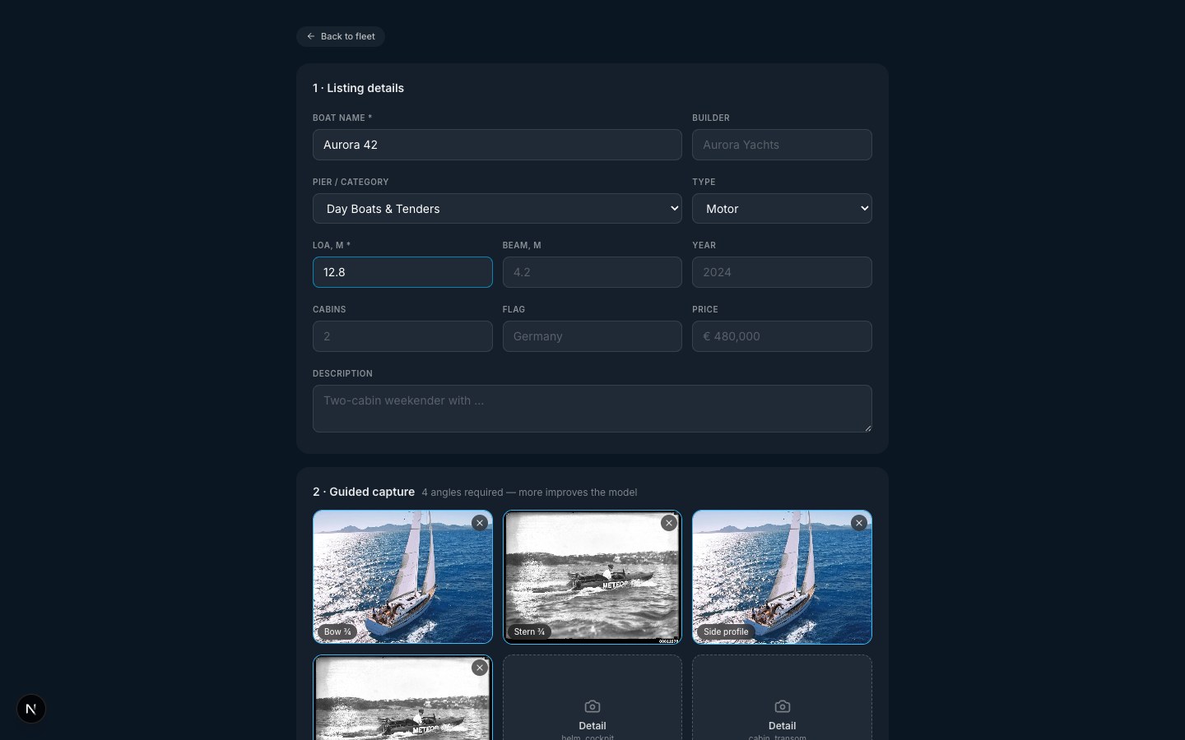Screen dimensions: 1185x740
Task: Open the Type dropdown showing Motor
Action: (782, 209)
